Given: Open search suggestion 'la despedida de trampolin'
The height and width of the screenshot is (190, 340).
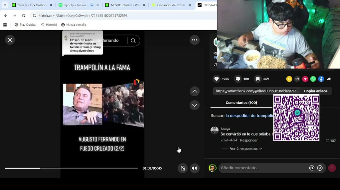Looking at the screenshot, I should pyautogui.click(x=249, y=116).
